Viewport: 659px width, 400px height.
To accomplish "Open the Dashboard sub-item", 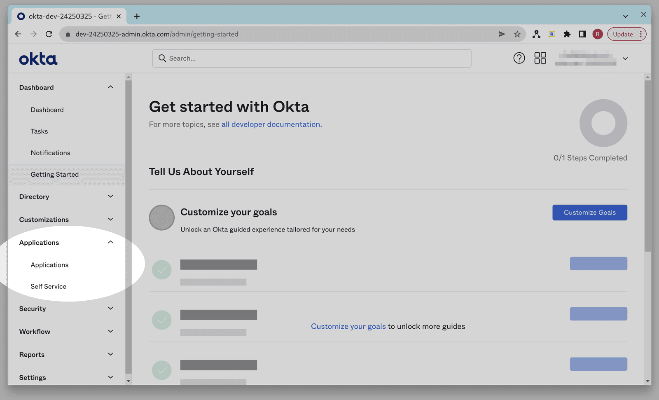I will point(47,110).
